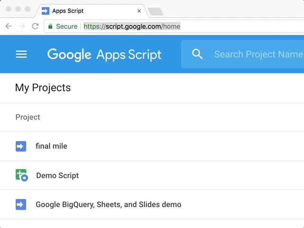Go back using the browser back arrow

[x=9, y=26]
